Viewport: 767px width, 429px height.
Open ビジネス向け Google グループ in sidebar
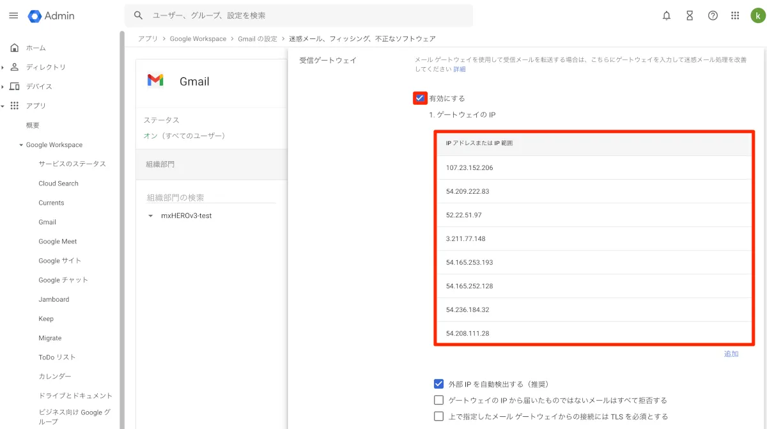tap(74, 417)
